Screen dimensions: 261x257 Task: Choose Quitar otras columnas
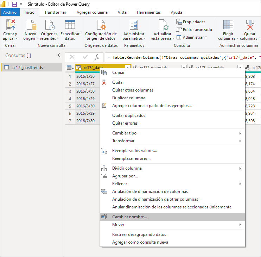[x=172, y=90]
